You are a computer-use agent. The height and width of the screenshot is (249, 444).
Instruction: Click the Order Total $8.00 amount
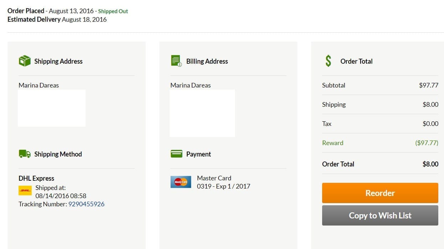(x=430, y=164)
